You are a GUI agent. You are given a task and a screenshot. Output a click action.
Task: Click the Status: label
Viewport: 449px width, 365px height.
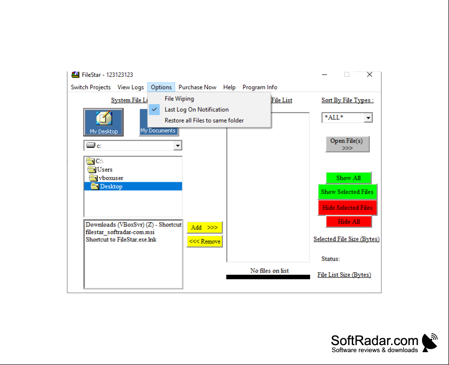[330, 259]
